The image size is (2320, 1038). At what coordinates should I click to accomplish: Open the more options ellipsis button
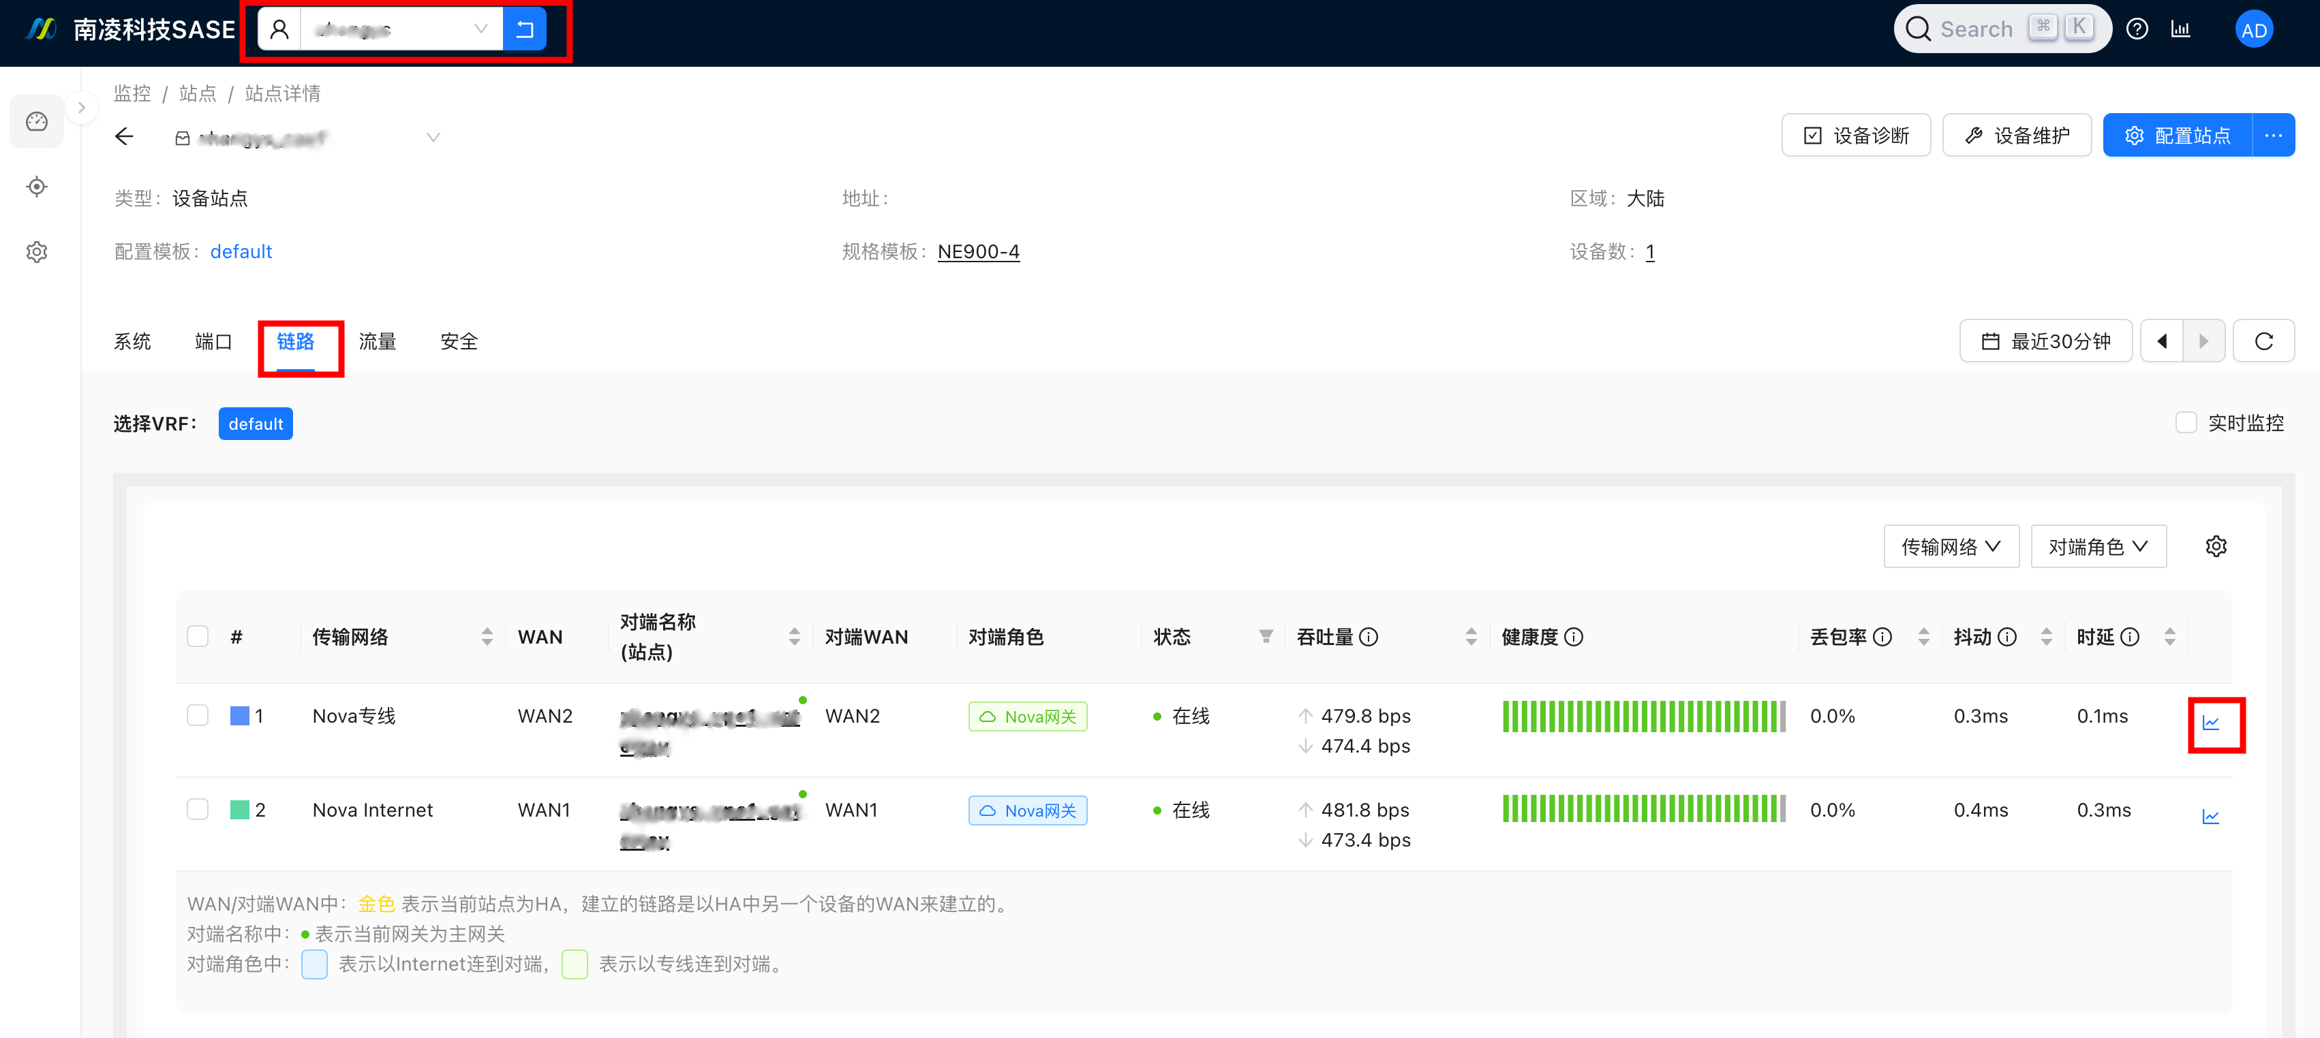(2273, 136)
